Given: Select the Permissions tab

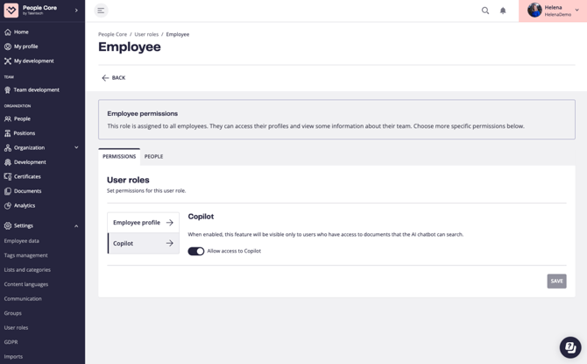Looking at the screenshot, I should [x=119, y=156].
